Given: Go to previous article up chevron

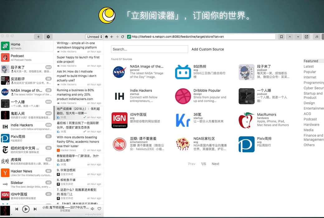Looking at the screenshot, I should [x=290, y=36].
